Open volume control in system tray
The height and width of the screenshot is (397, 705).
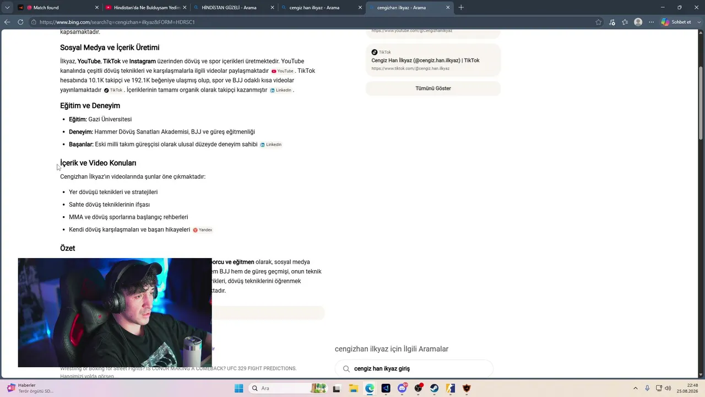coord(669,388)
